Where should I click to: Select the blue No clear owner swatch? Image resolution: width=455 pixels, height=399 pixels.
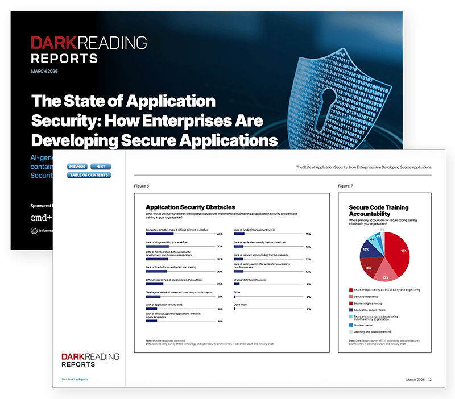351,325
